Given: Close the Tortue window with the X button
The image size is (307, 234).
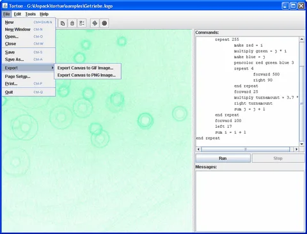Looking at the screenshot, I should 301,6.
